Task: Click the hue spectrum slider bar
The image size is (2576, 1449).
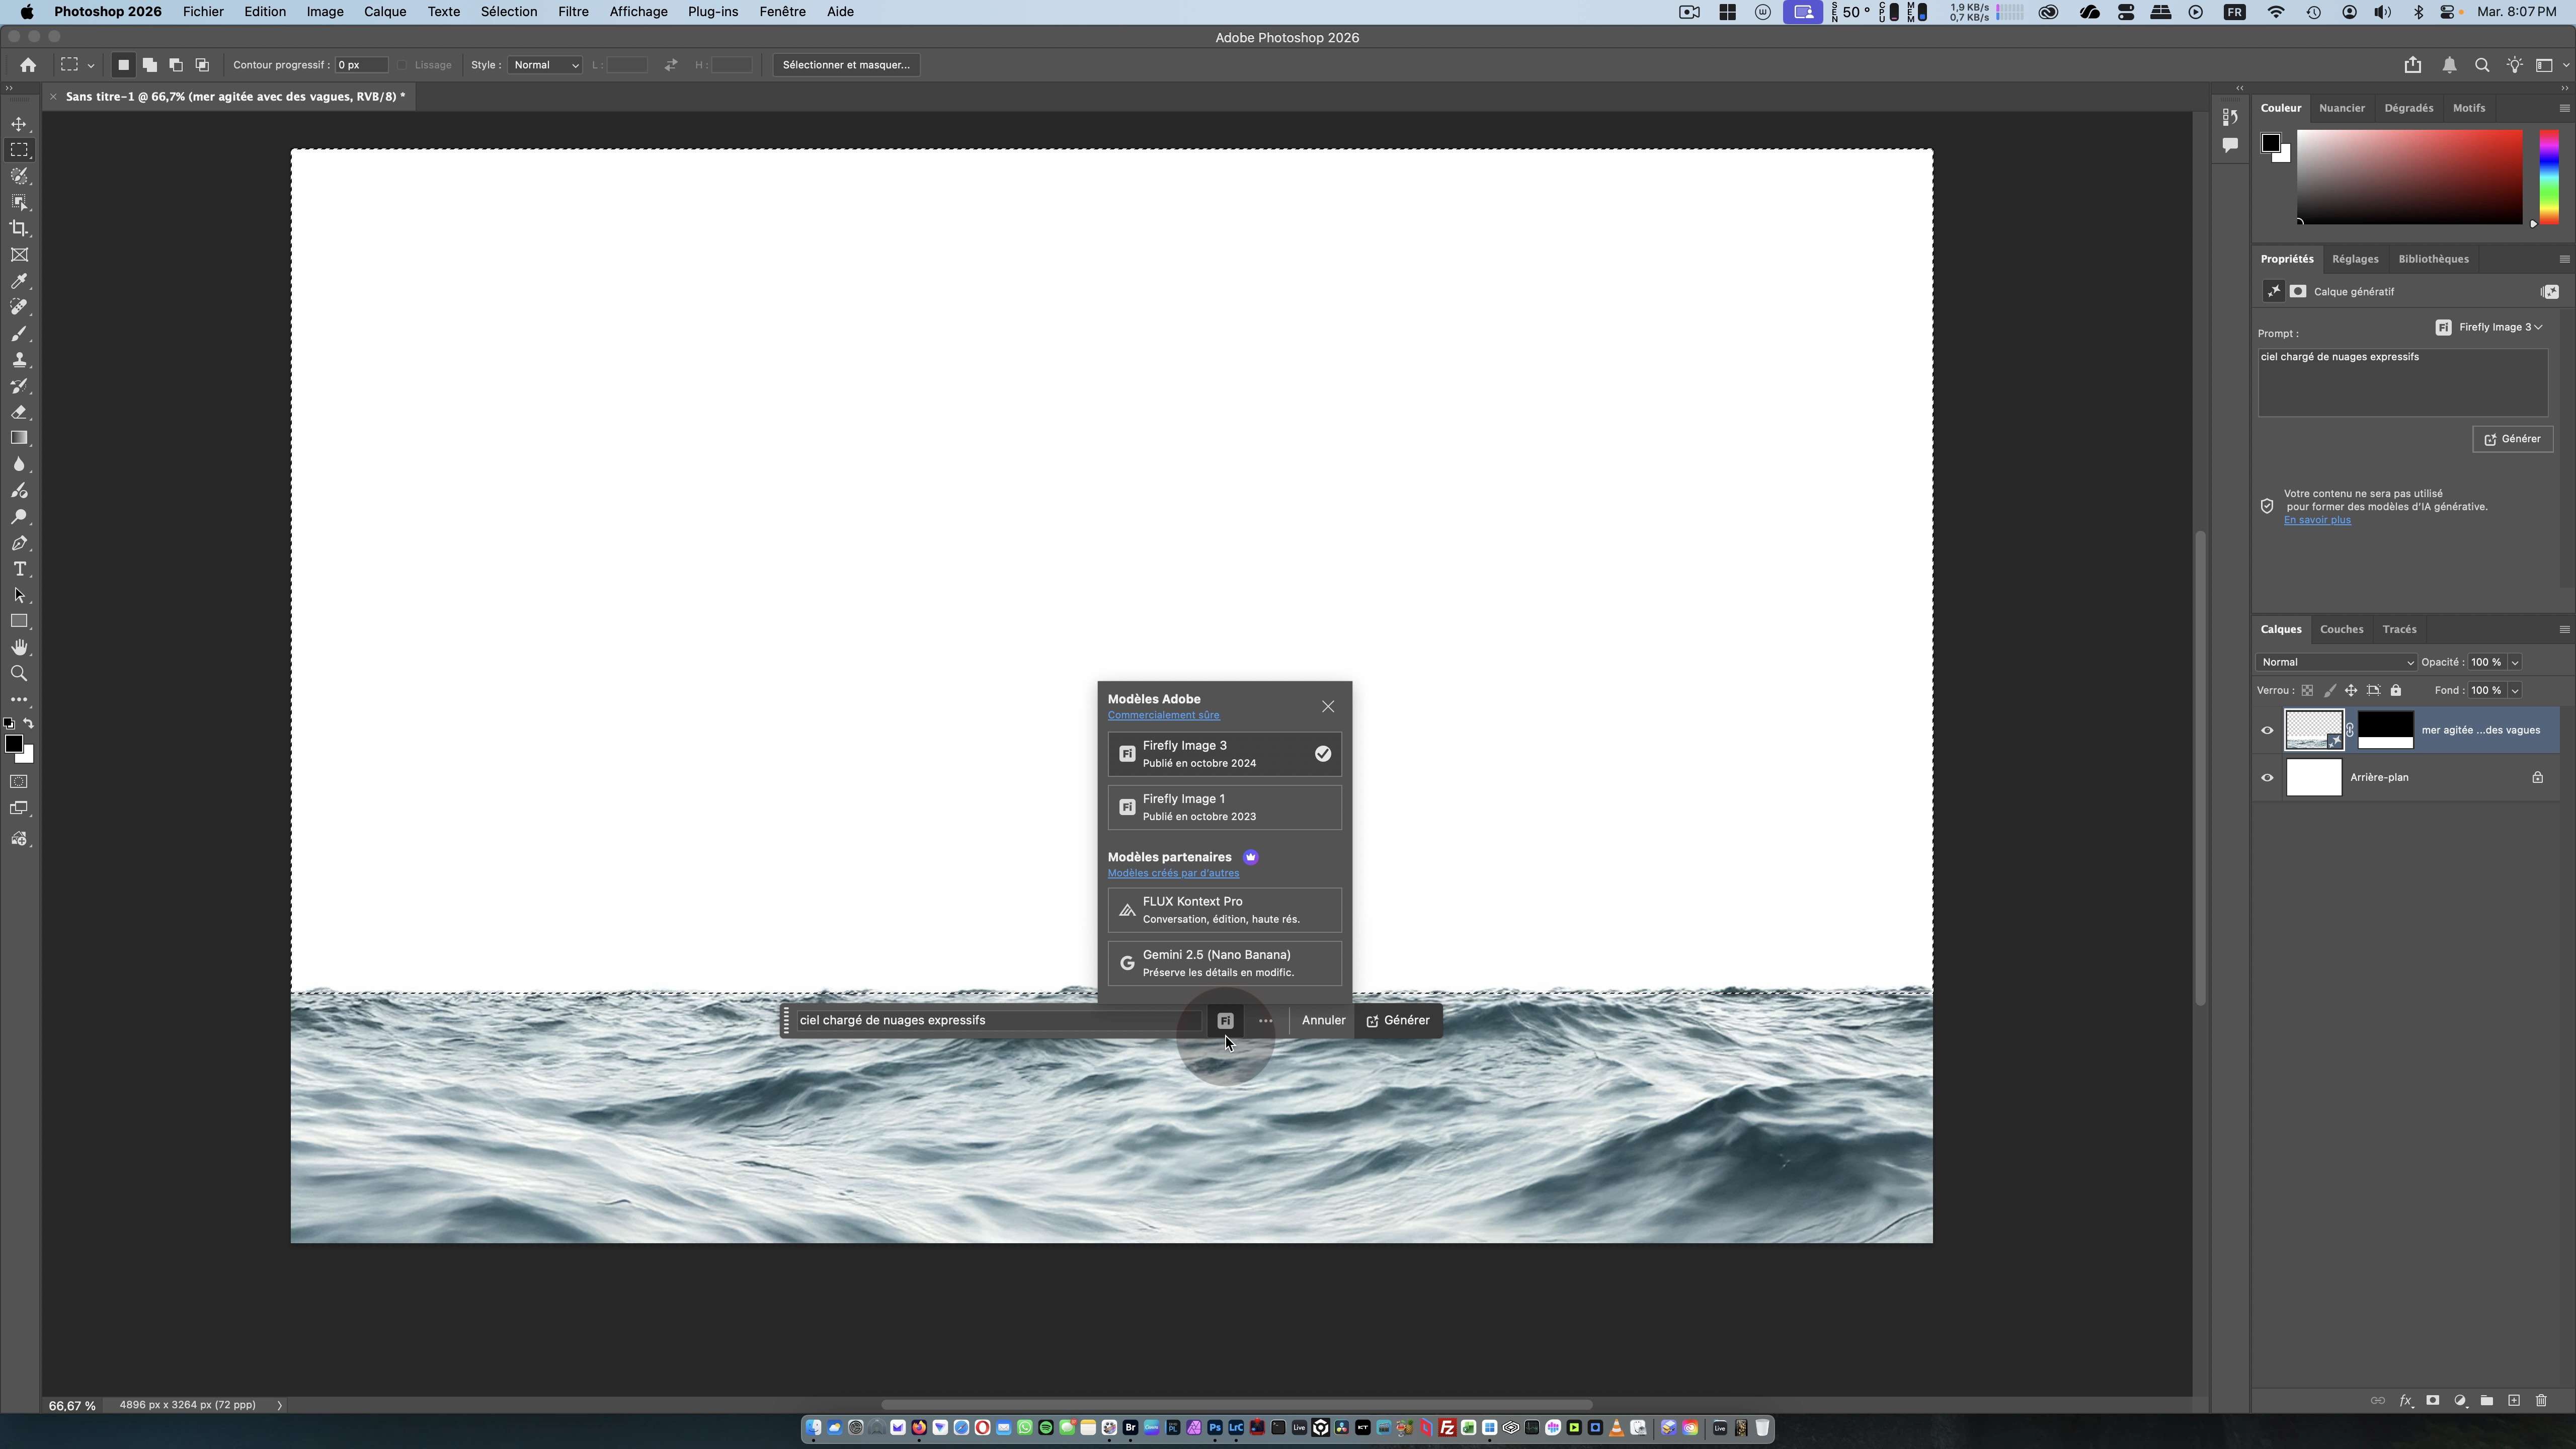Action: click(x=2548, y=177)
